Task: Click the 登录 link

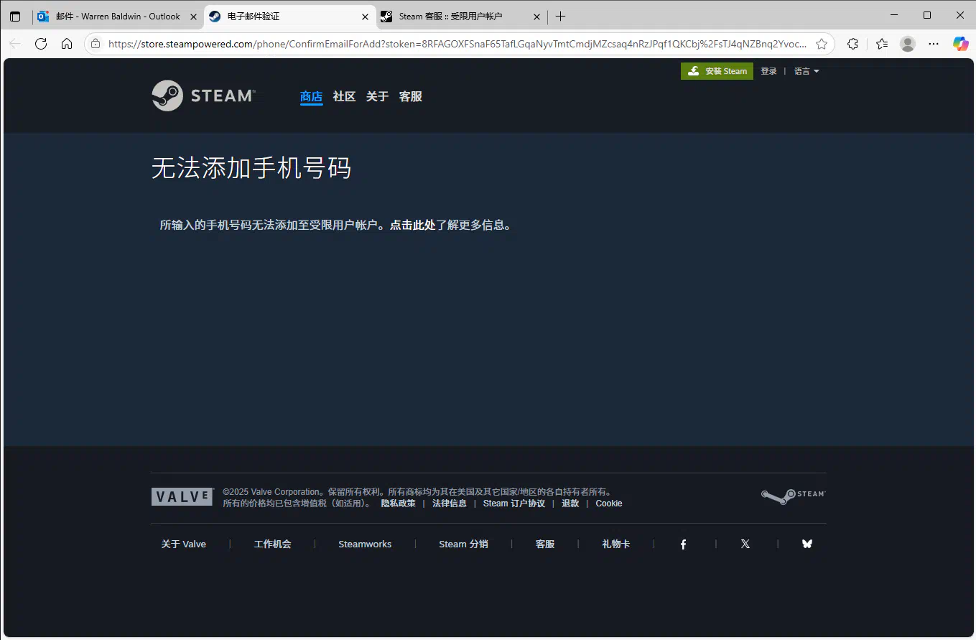Action: 769,71
